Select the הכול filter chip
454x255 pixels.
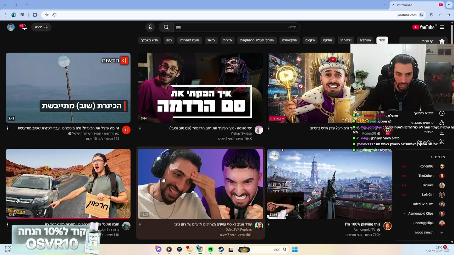382,40
